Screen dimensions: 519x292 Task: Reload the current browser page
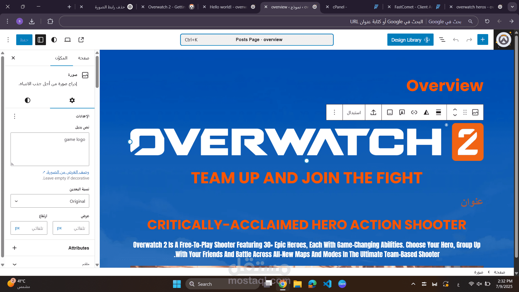[x=487, y=21]
